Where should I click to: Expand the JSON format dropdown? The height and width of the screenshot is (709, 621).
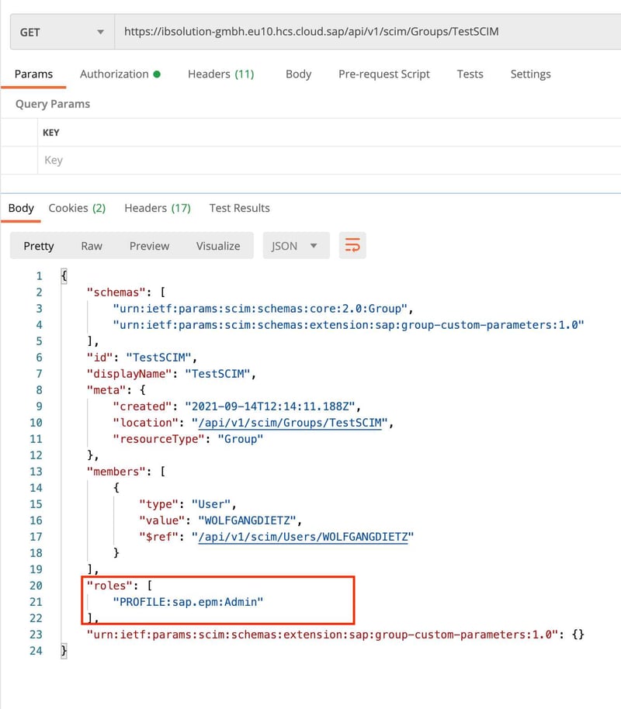coord(296,246)
